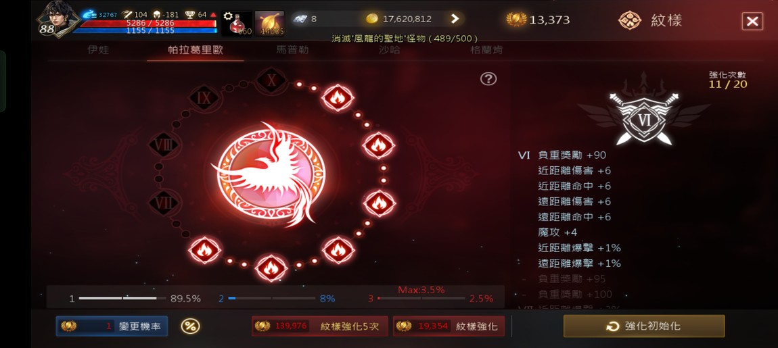Select the locked rune node VIII
This screenshot has height=348, width=778.
164,145
